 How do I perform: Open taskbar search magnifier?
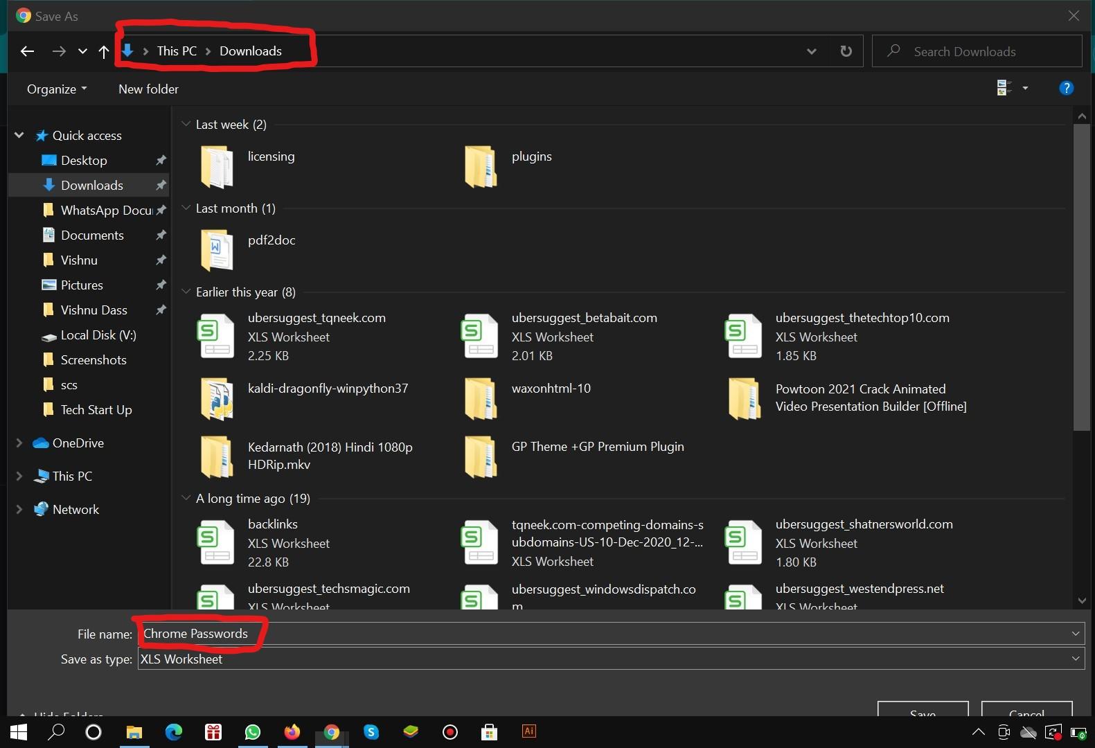point(56,732)
